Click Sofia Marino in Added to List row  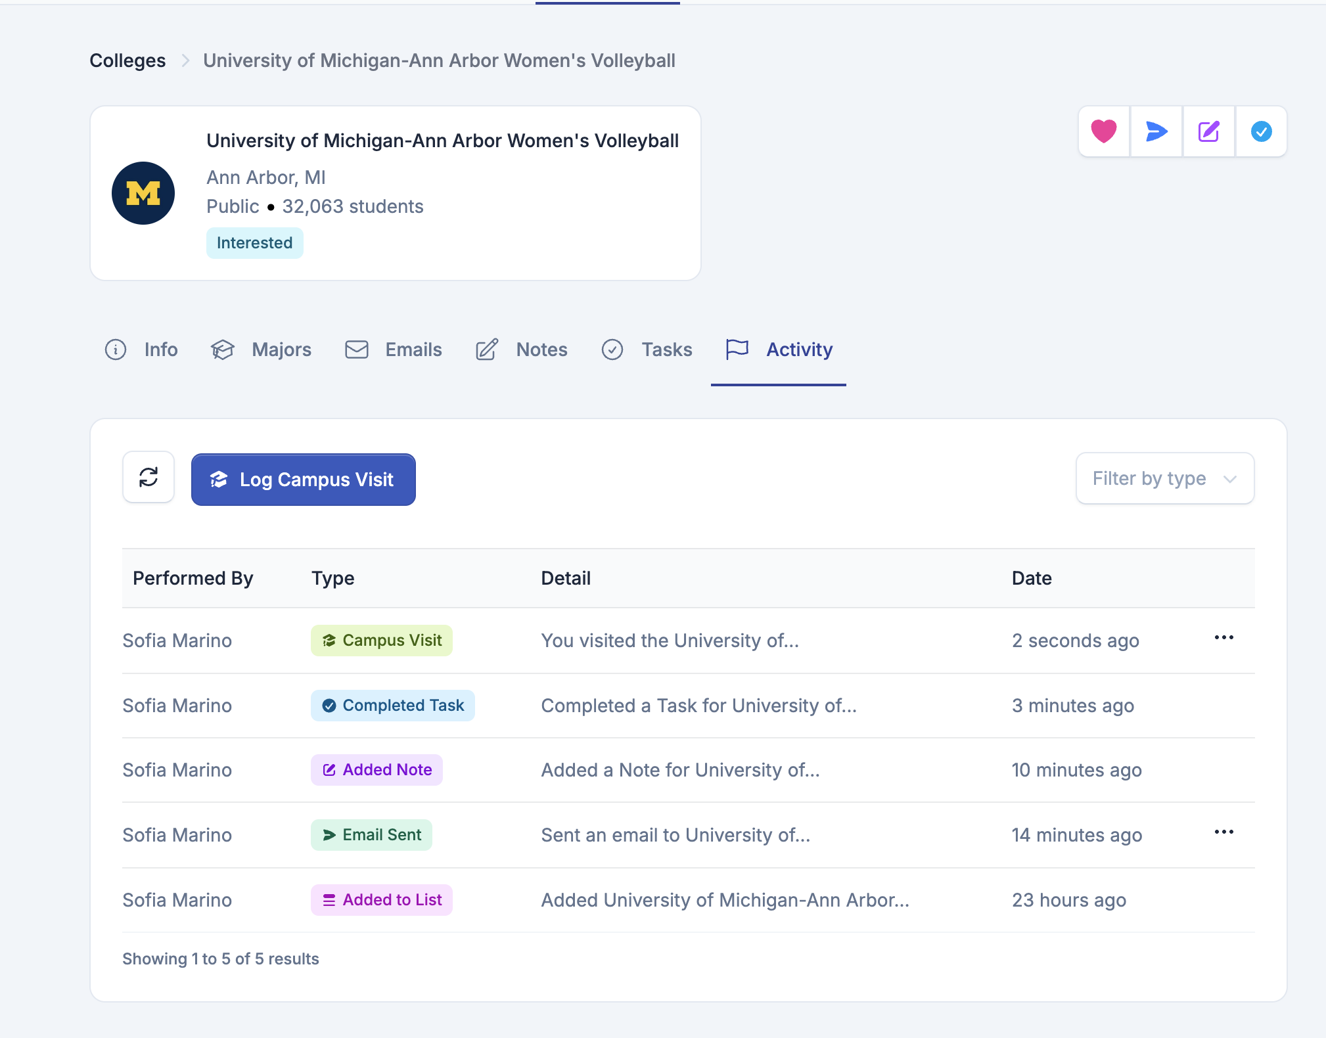point(177,900)
